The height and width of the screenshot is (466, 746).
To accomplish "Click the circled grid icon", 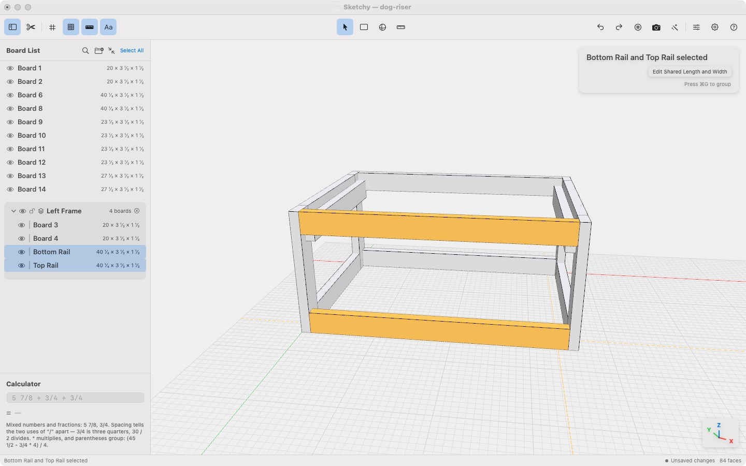I will [638, 27].
